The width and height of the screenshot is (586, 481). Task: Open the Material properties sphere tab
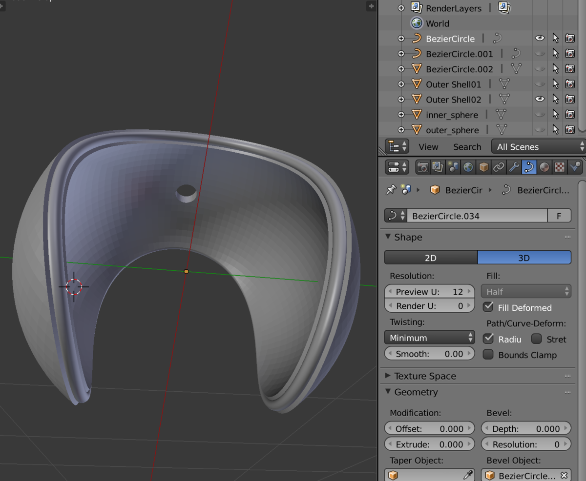click(x=544, y=167)
